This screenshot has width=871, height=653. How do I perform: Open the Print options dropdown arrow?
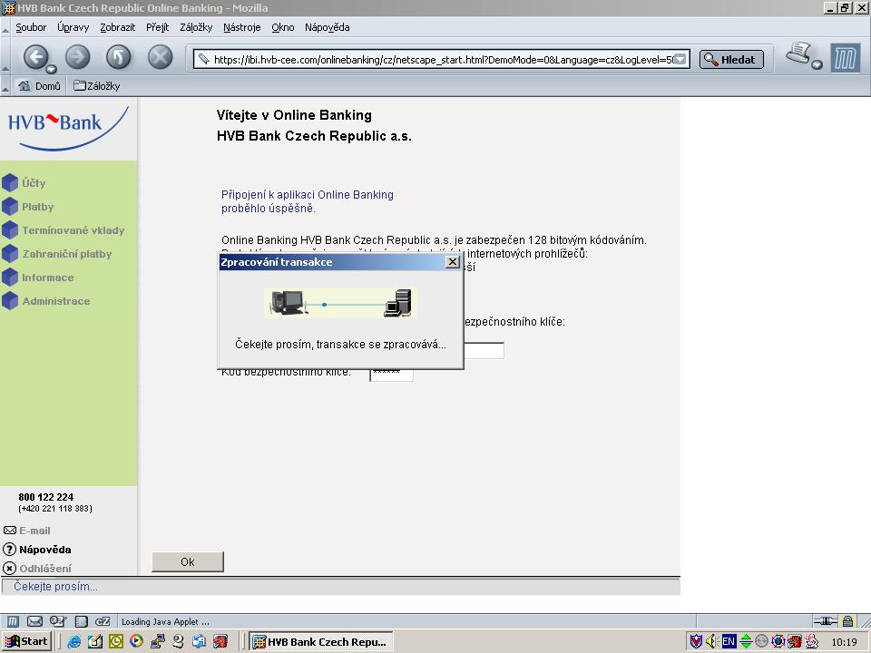pos(817,65)
